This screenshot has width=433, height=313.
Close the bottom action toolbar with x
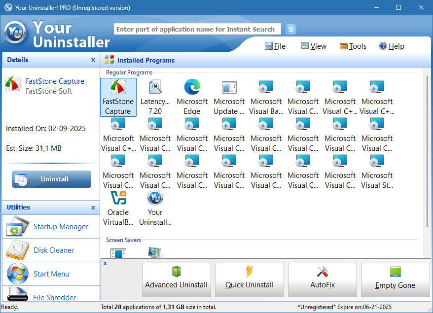pos(105,263)
